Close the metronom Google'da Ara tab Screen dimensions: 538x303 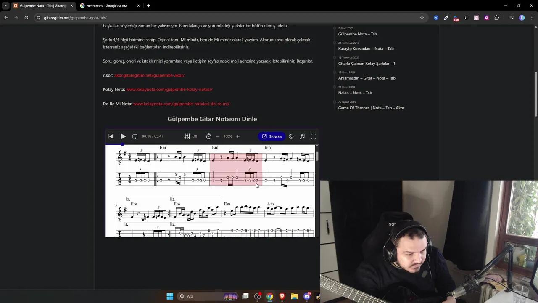tap(138, 6)
